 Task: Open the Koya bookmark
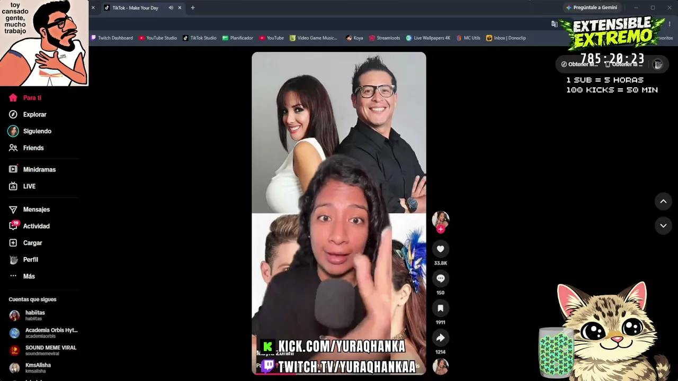[354, 38]
